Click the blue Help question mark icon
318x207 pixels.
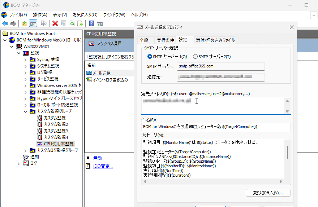click(91, 24)
